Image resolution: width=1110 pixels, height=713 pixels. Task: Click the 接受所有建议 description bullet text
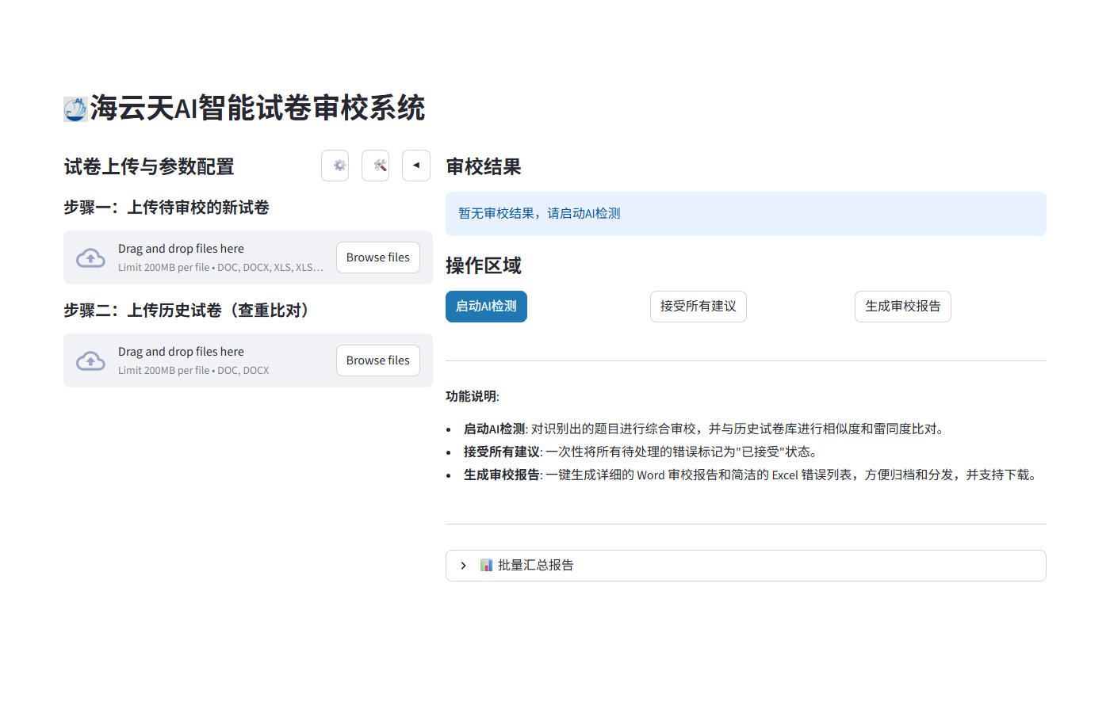[x=641, y=452]
